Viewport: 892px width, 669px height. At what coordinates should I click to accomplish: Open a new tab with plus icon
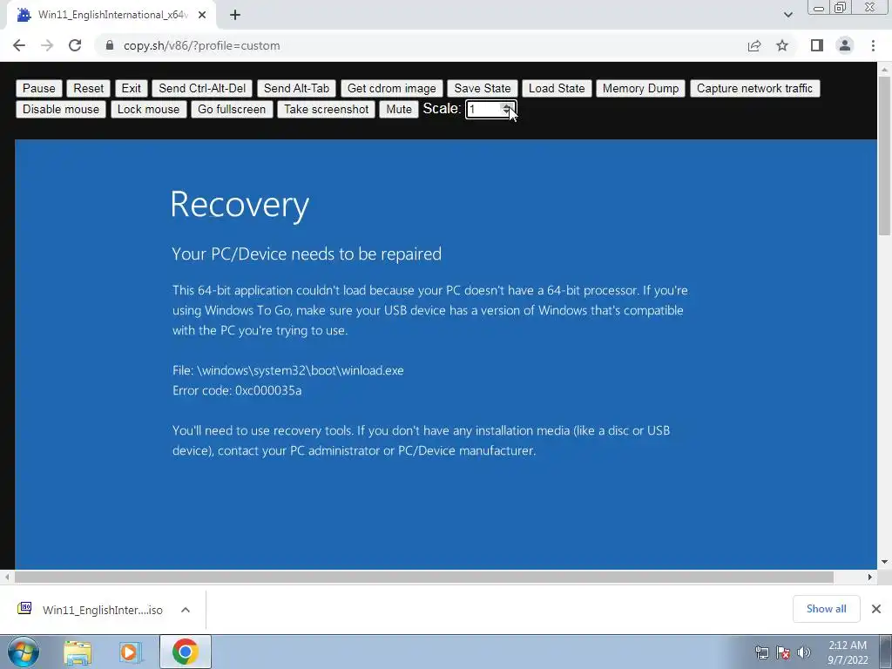(x=235, y=16)
